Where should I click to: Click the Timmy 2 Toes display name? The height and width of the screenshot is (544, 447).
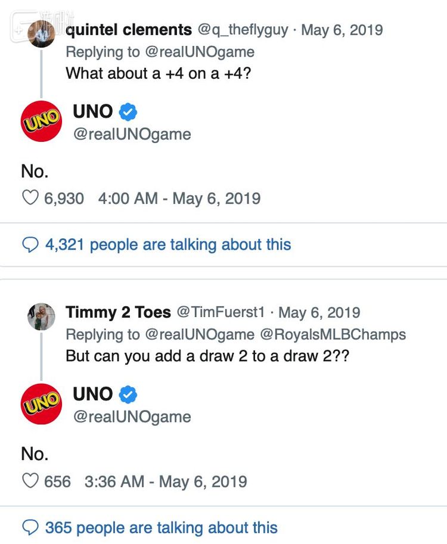[x=118, y=312]
